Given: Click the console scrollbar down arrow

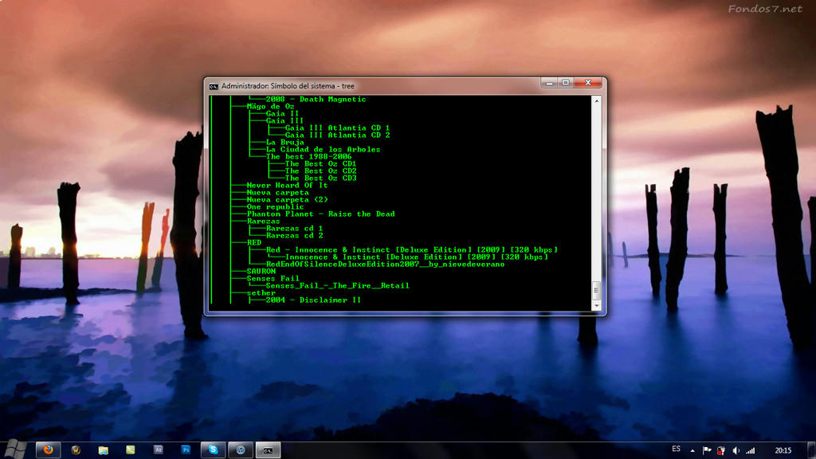Looking at the screenshot, I should (x=597, y=306).
